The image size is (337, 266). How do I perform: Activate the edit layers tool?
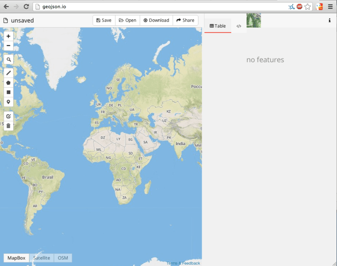click(8, 116)
